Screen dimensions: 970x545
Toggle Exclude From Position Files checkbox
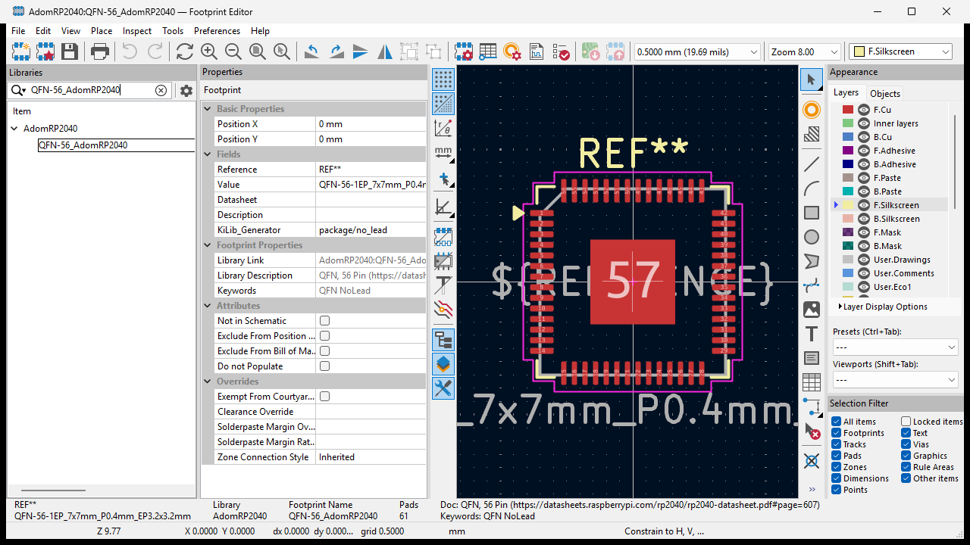coord(324,336)
